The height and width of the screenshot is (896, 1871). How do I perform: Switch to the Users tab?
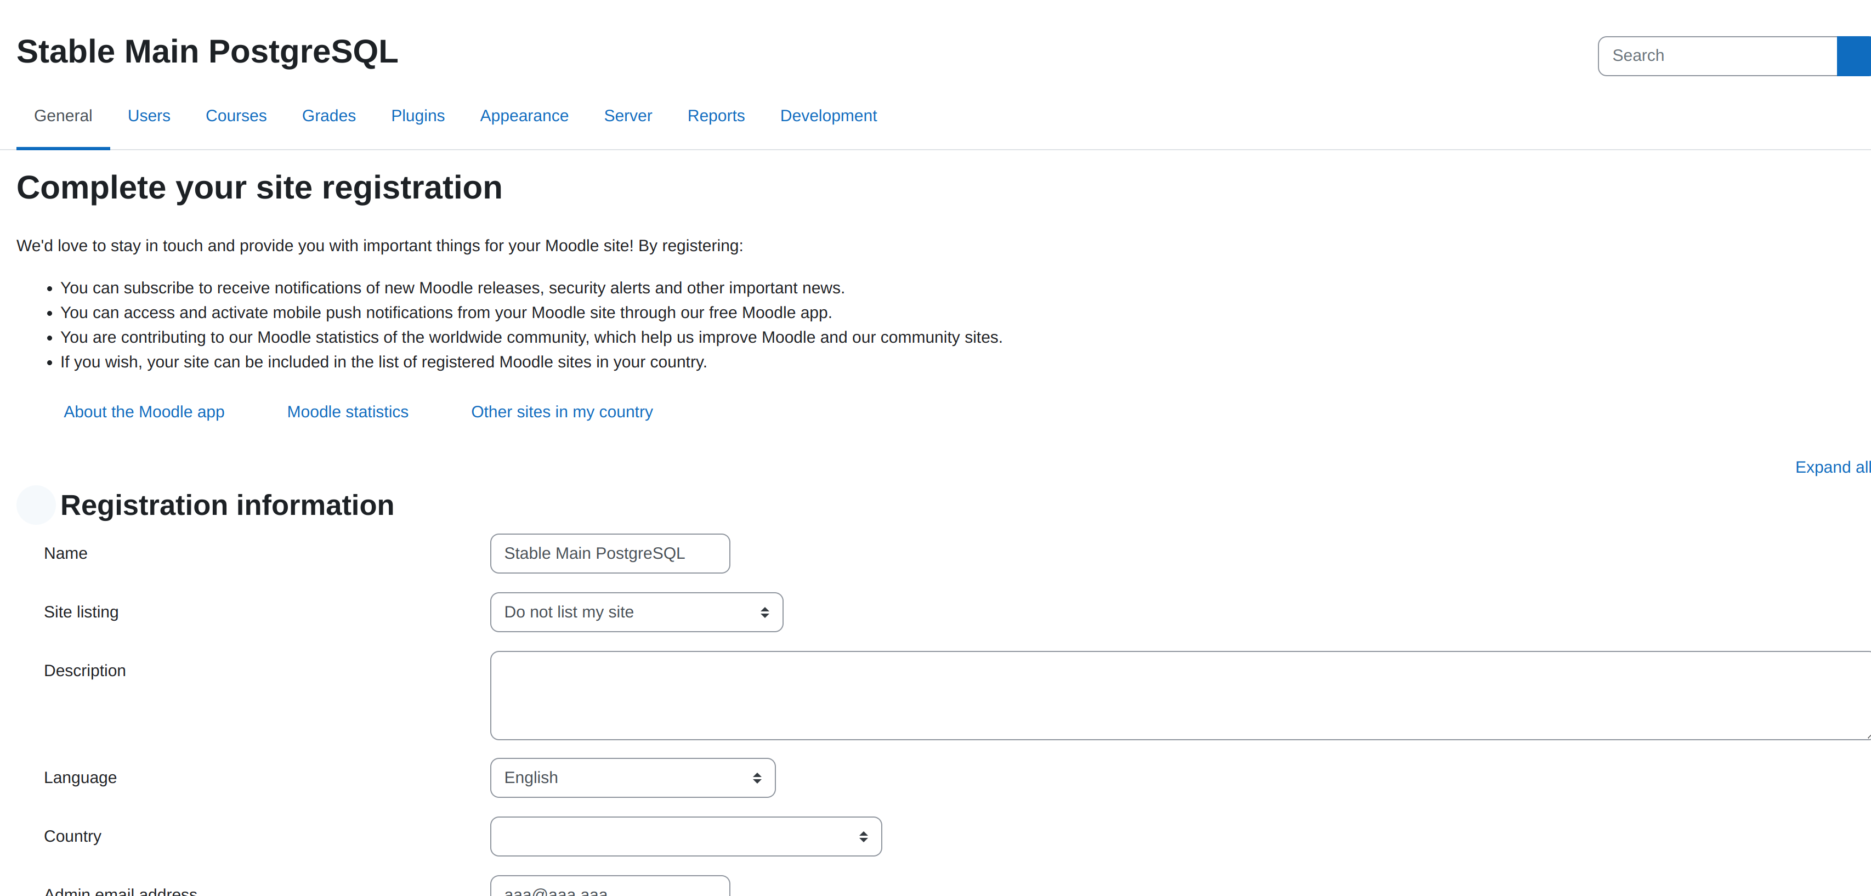coord(149,116)
